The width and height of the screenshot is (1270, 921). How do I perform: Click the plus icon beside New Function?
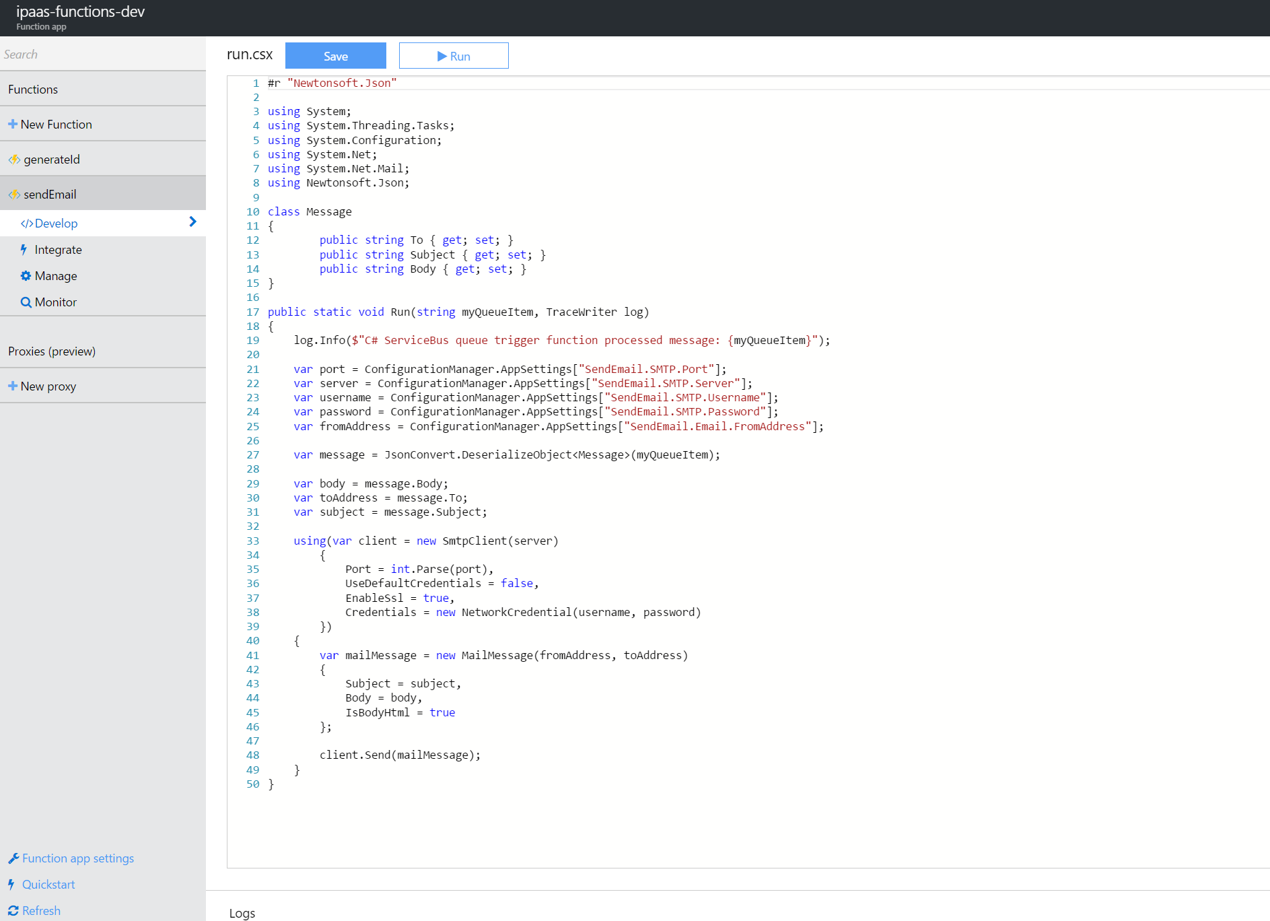point(13,124)
